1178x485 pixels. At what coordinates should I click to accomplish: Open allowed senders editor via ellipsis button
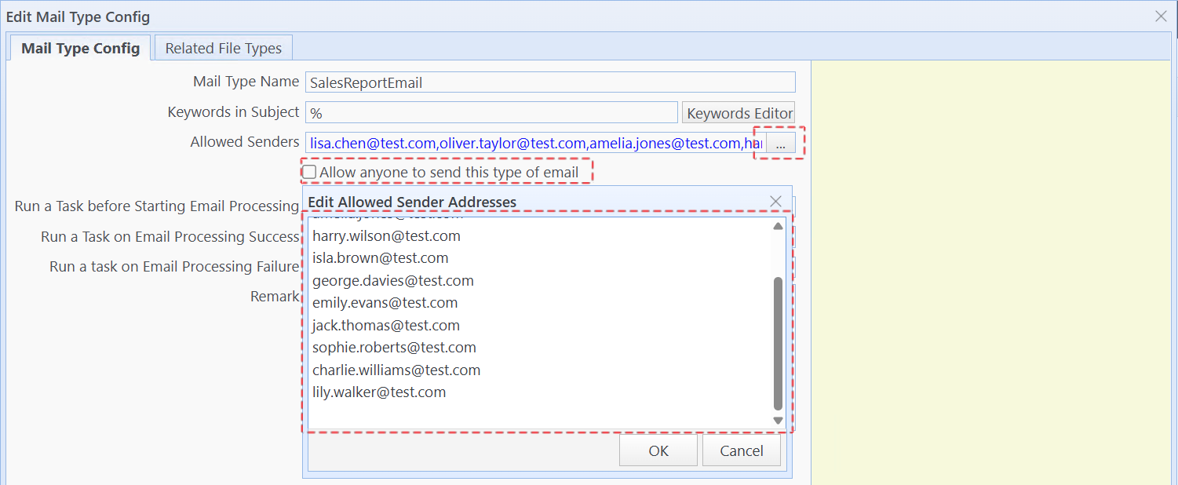click(780, 143)
